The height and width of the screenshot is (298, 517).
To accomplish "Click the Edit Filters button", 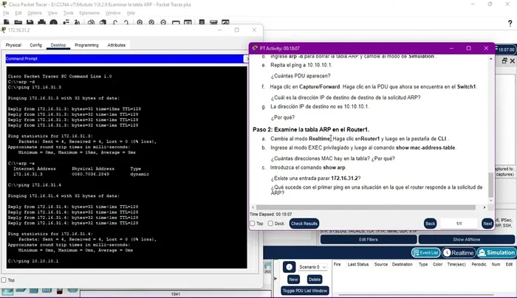I will (369, 240).
